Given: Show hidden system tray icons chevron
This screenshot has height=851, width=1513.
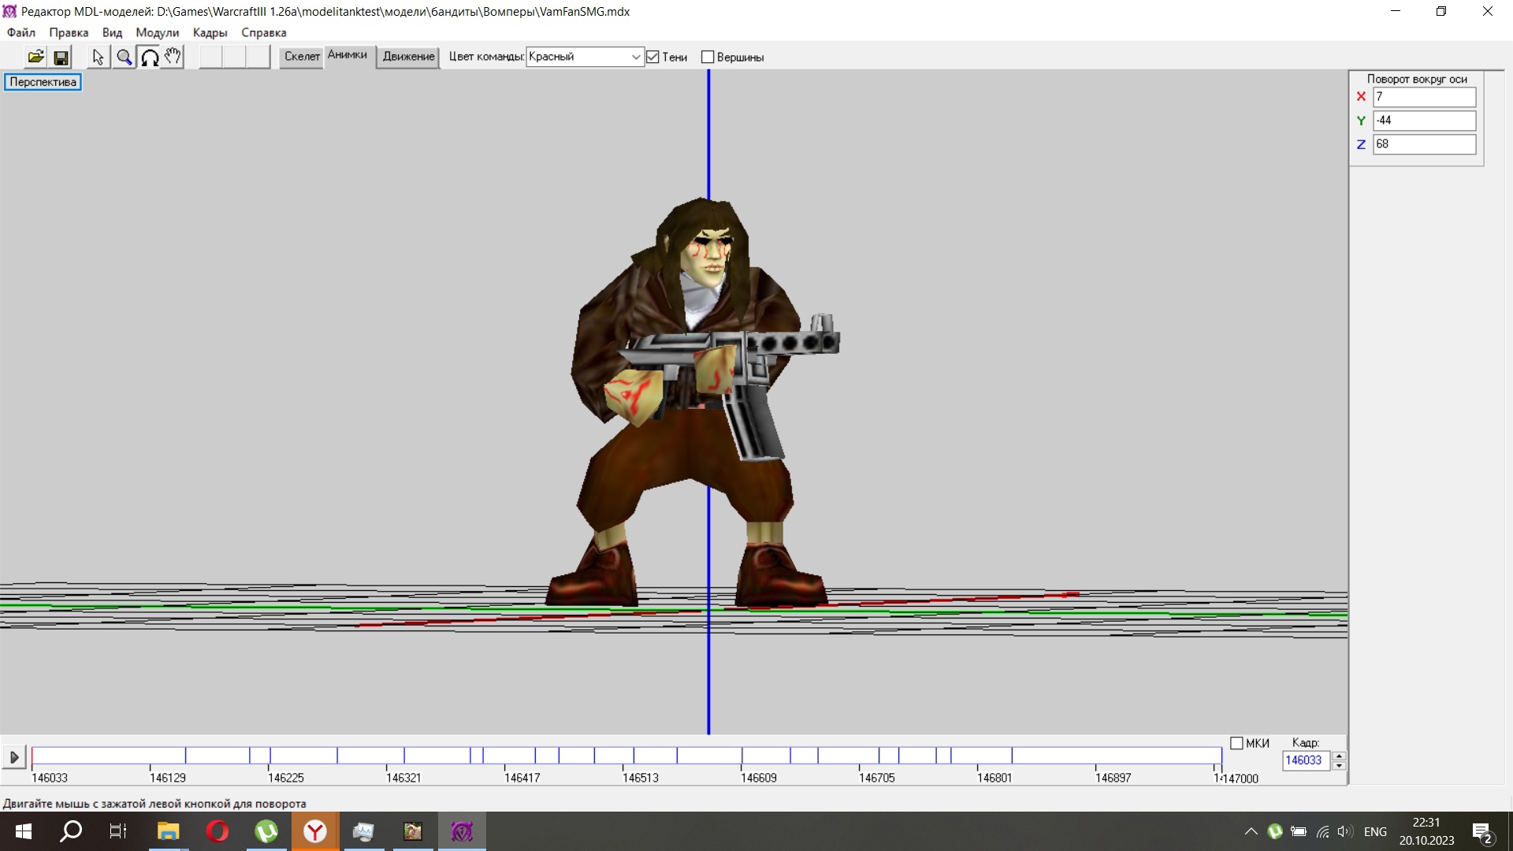Looking at the screenshot, I should [1251, 831].
